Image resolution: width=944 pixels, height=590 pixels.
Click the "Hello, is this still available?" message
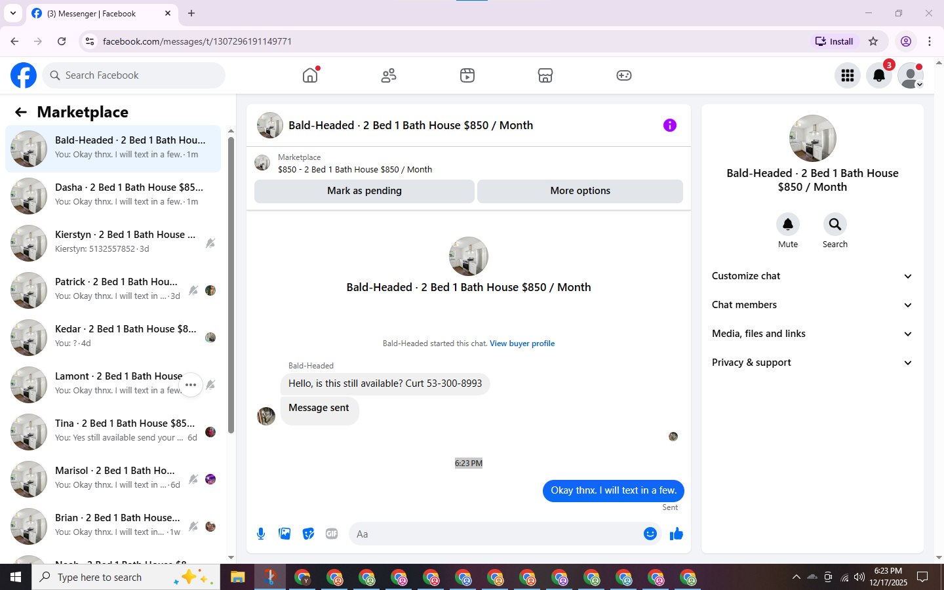coord(385,383)
